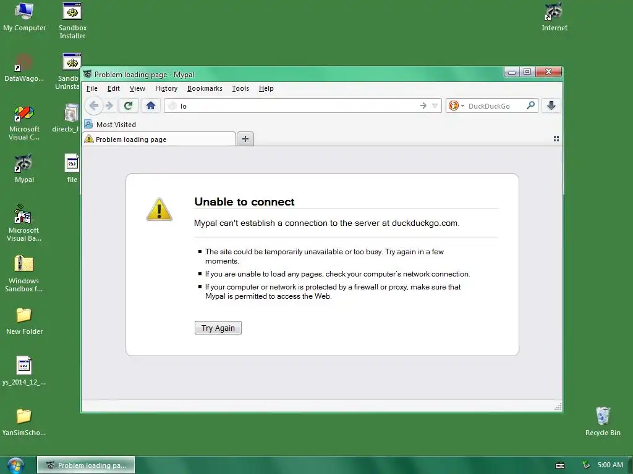Open the View menu
The height and width of the screenshot is (474, 633).
(137, 88)
